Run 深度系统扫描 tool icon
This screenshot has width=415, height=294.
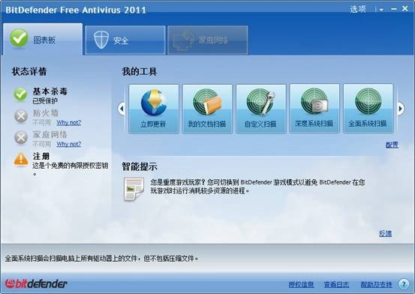click(x=314, y=102)
